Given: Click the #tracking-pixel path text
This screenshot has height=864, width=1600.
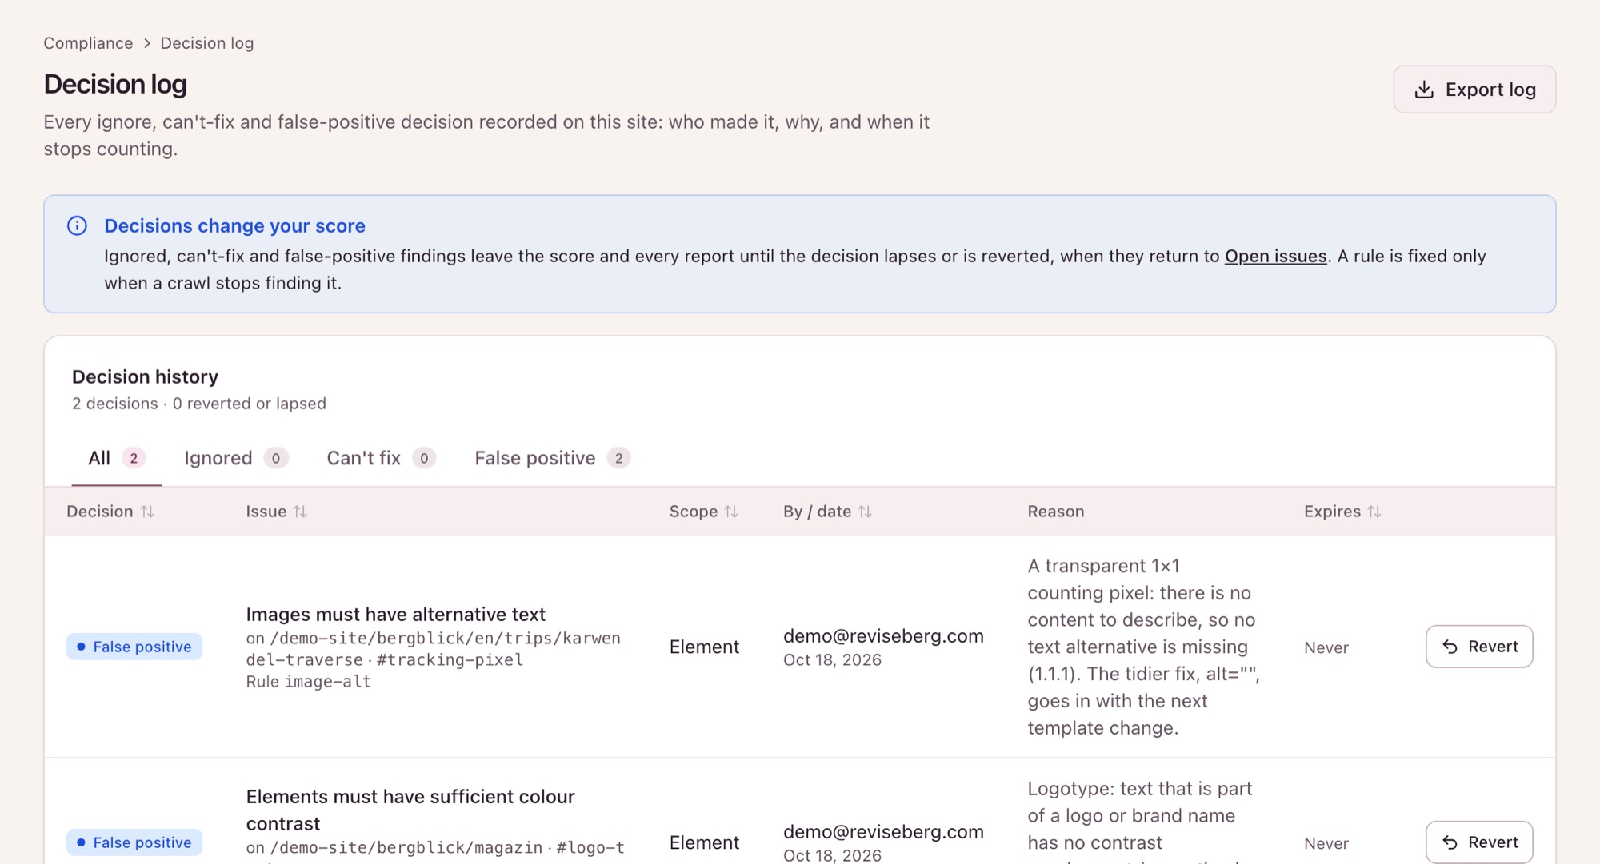Looking at the screenshot, I should click(x=450, y=660).
